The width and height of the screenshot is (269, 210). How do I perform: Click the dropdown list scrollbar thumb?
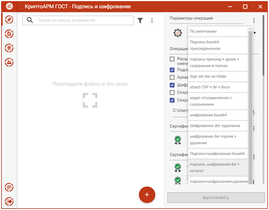click(250, 108)
